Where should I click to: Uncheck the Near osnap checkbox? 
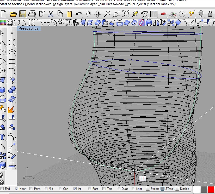pos(17,189)
